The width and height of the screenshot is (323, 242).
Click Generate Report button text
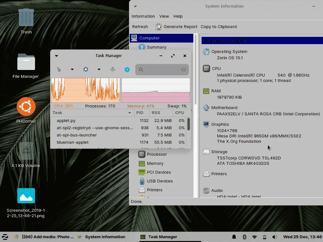[180, 27]
